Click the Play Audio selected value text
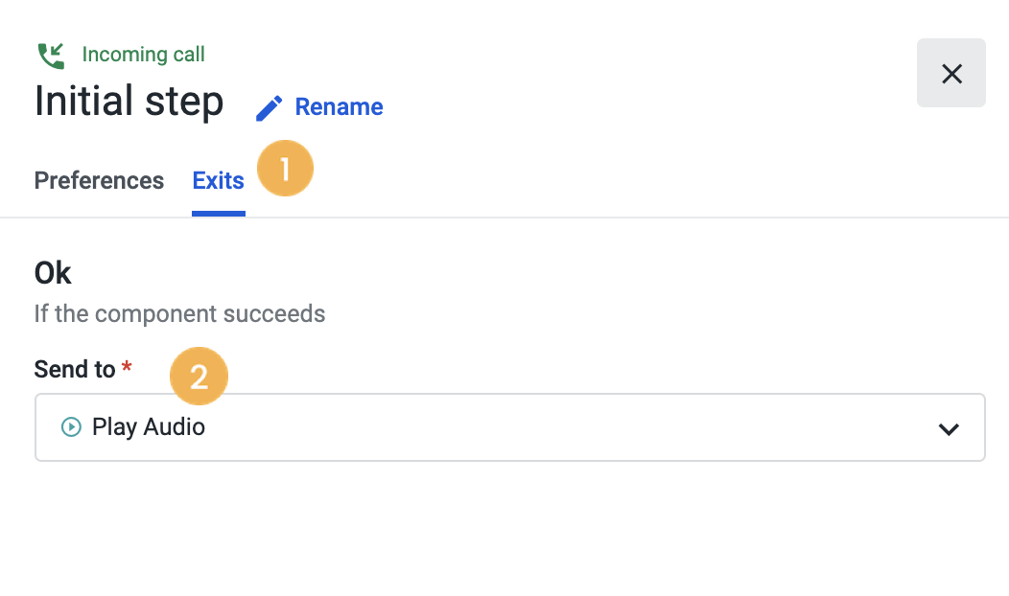Image resolution: width=1009 pixels, height=596 pixels. coord(149,427)
